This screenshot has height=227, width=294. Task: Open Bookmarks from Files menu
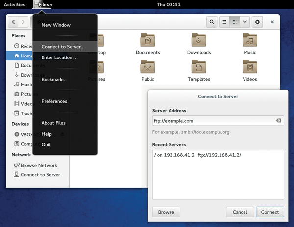point(65,80)
